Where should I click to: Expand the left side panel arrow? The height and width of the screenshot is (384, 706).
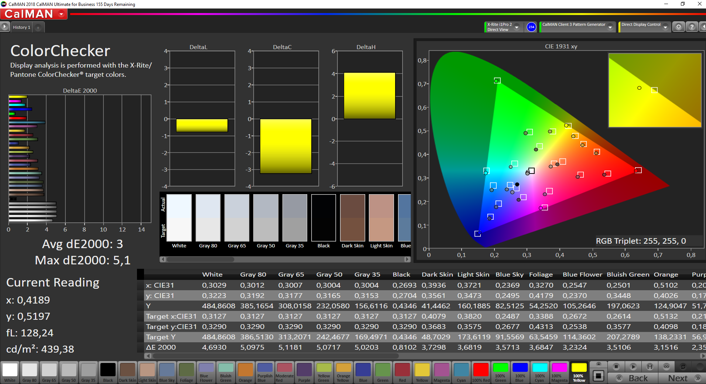point(4,27)
